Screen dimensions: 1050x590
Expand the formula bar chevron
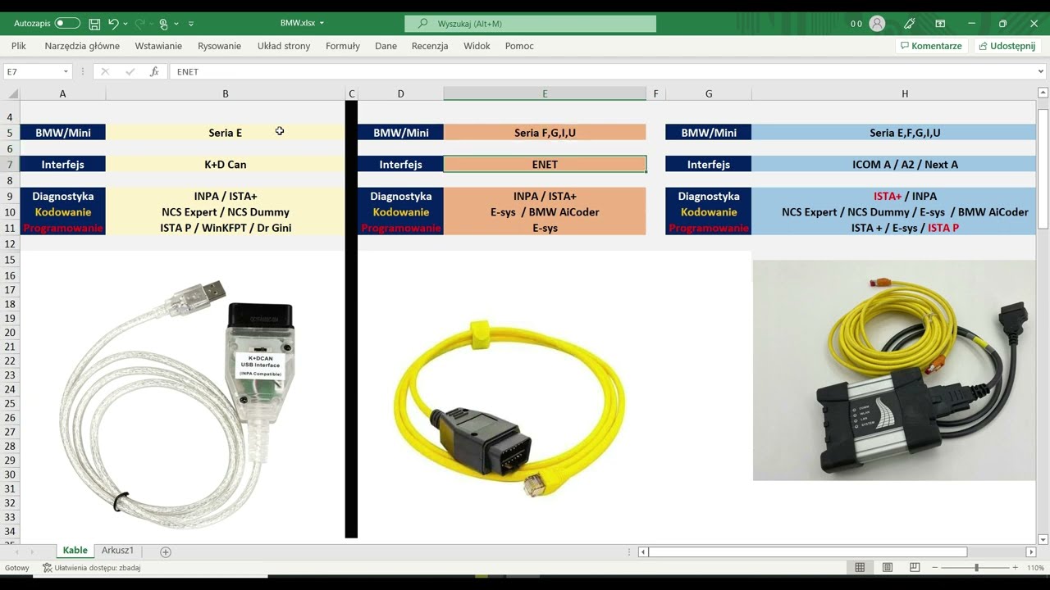(x=1041, y=72)
